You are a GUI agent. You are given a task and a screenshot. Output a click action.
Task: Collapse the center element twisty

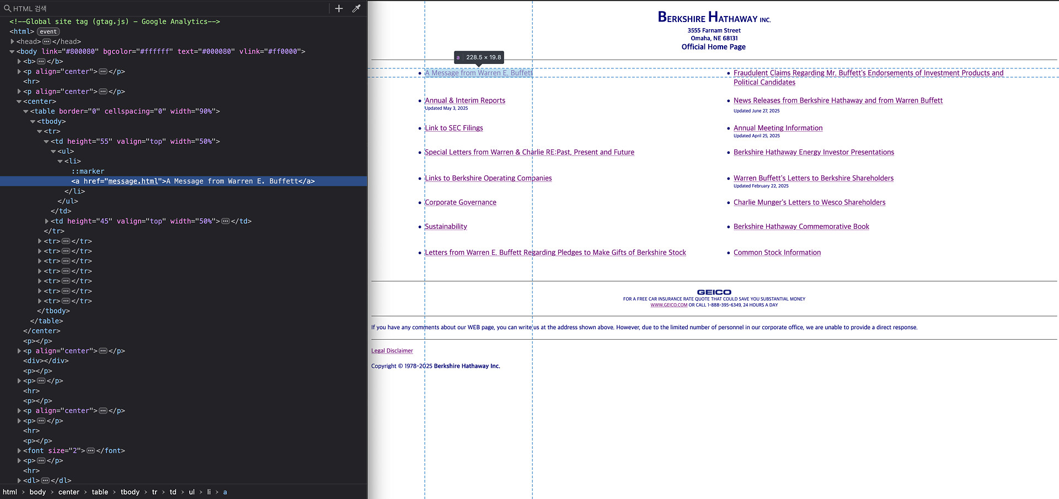pyautogui.click(x=19, y=101)
